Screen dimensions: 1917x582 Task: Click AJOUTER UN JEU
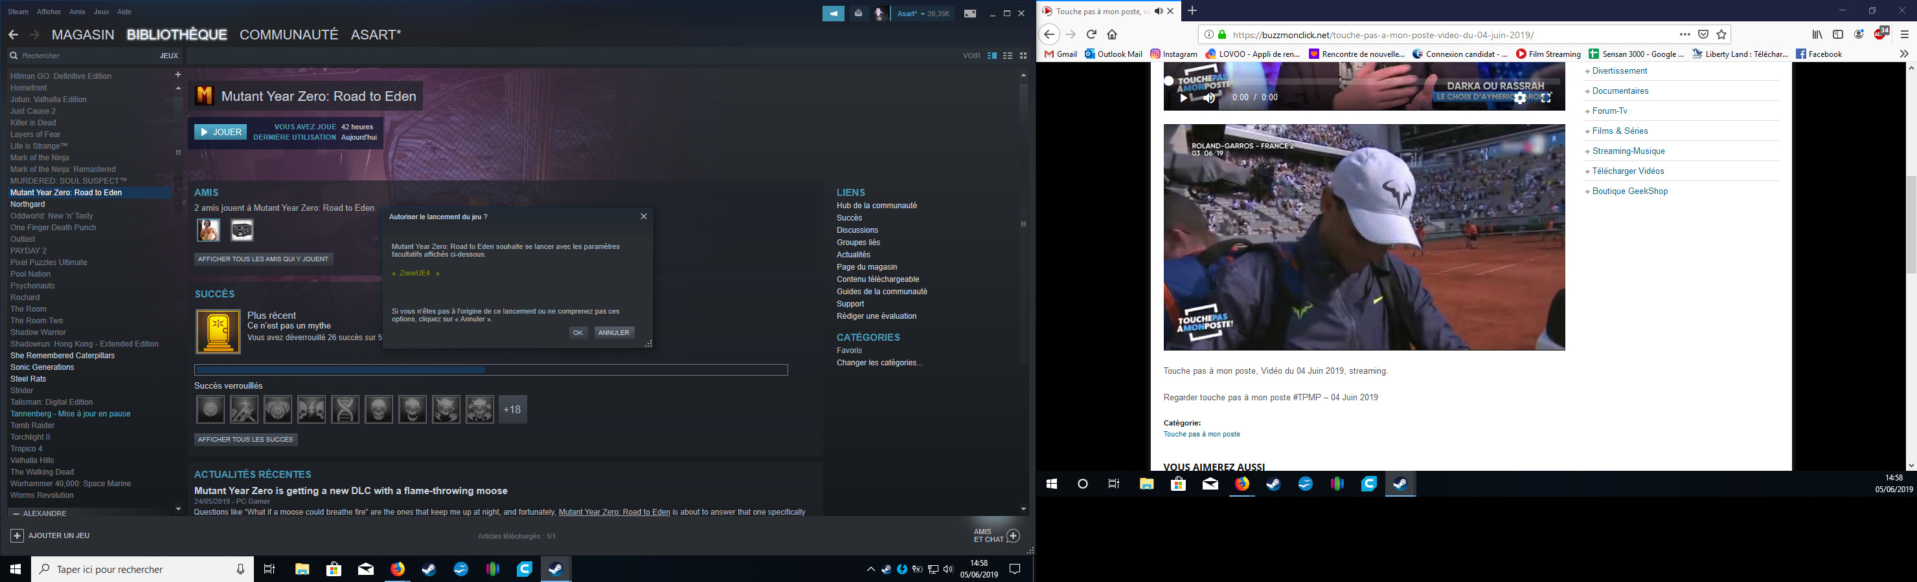51,535
